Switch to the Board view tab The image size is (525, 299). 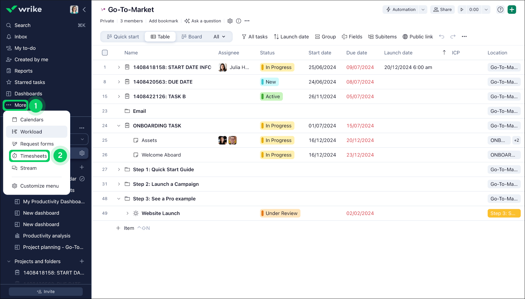pyautogui.click(x=192, y=37)
